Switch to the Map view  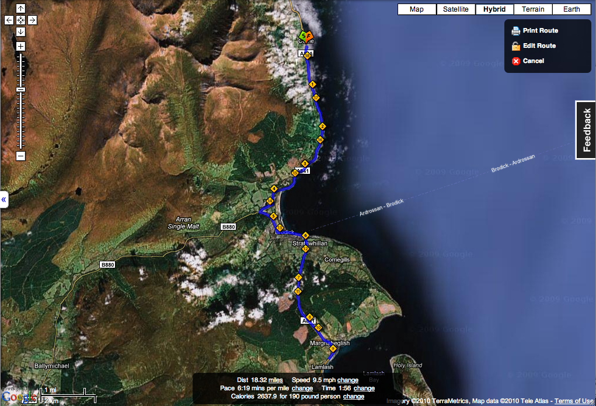point(416,9)
